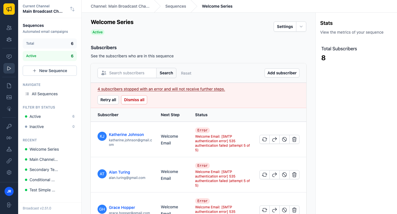The image size is (397, 214).
Task: Click the Retry all button
Action: tap(108, 100)
